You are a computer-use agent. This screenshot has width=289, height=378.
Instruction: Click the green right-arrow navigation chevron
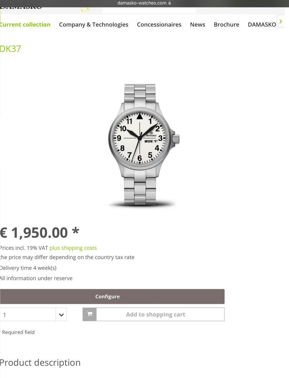point(281,22)
